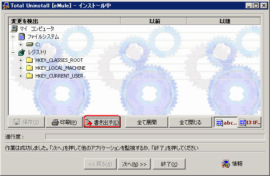Click the 情報 text label

(x=237, y=164)
